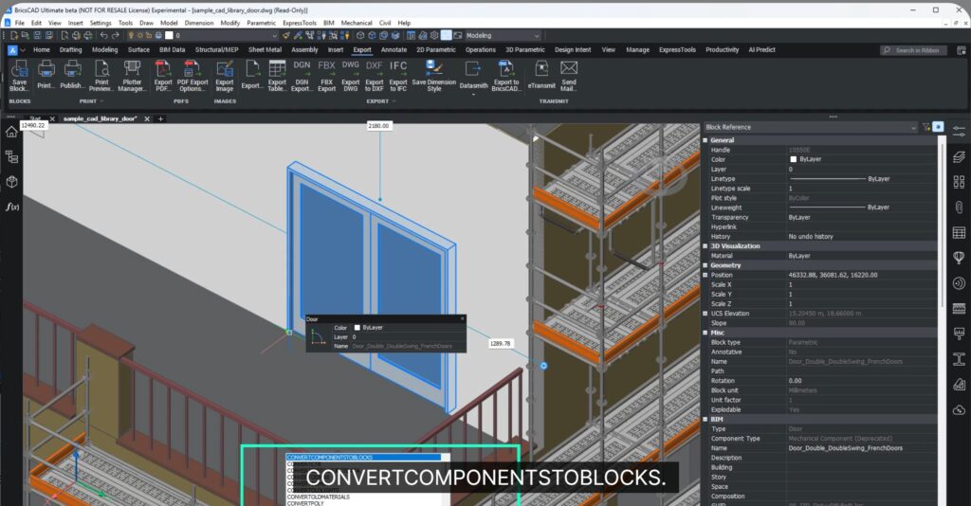Click the white color swatch in toolbar
Image resolution: width=971 pixels, height=506 pixels.
coord(169,35)
